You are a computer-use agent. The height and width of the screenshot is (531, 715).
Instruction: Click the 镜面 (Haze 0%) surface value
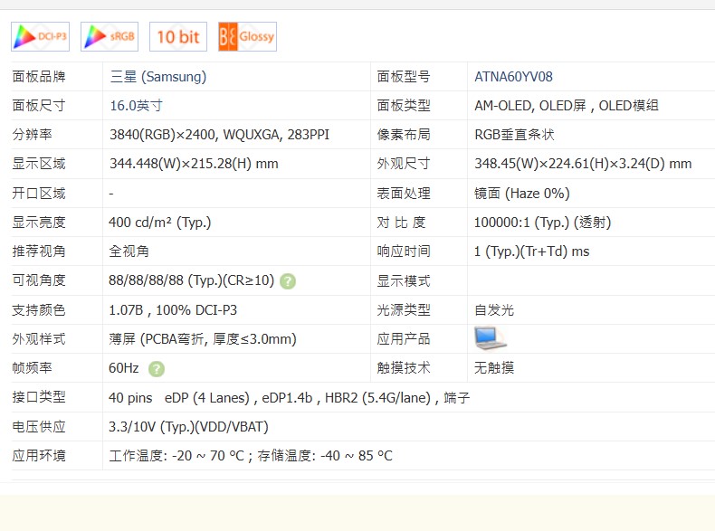click(522, 194)
